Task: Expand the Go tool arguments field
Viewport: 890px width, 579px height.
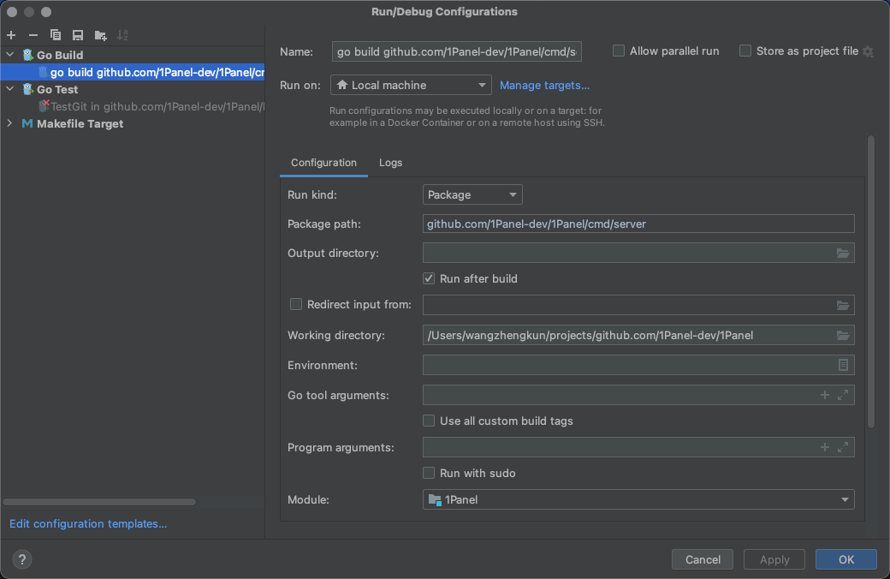Action: [843, 395]
